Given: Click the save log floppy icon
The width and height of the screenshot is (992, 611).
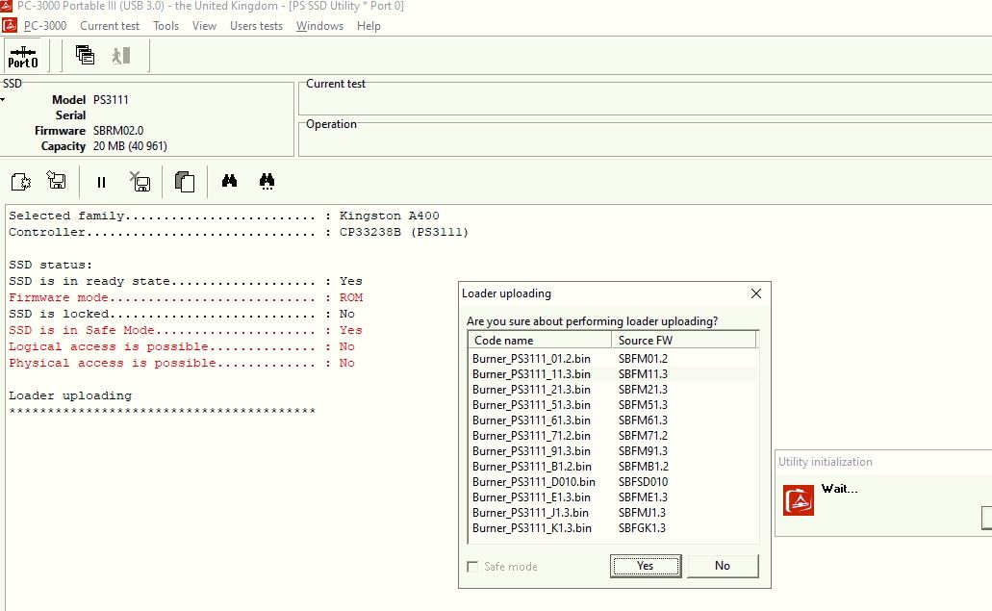Looking at the screenshot, I should [x=57, y=181].
